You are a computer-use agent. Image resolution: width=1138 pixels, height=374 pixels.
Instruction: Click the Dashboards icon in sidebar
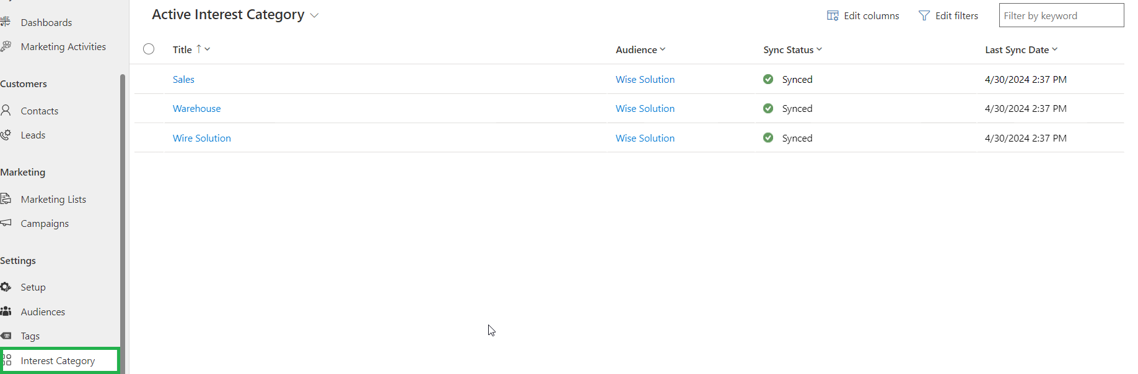coord(6,22)
